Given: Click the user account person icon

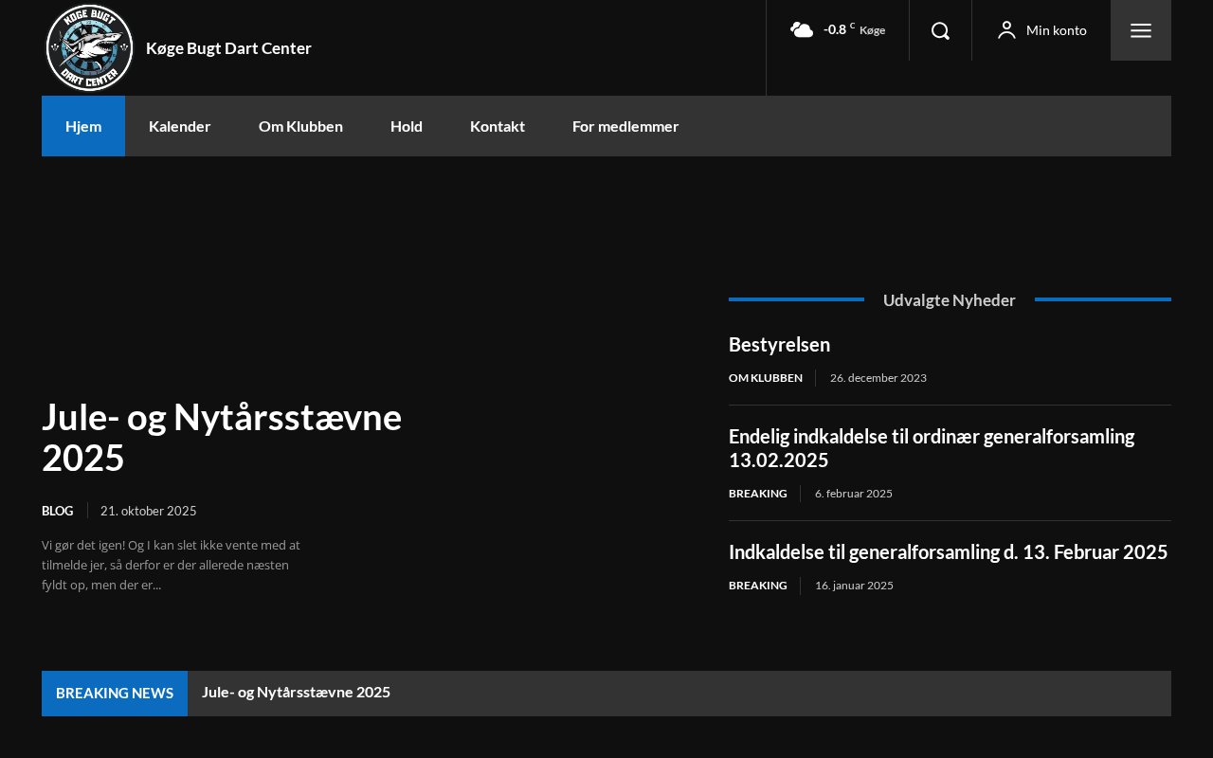Looking at the screenshot, I should click(1006, 30).
